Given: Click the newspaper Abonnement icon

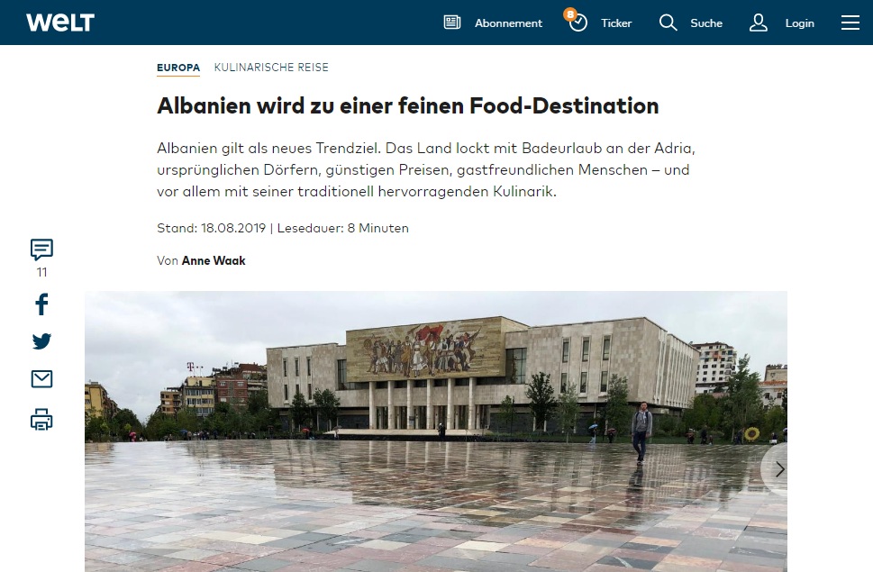Looking at the screenshot, I should pos(452,23).
